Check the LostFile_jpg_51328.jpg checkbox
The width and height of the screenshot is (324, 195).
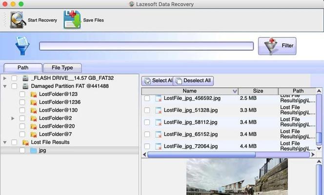147,110
